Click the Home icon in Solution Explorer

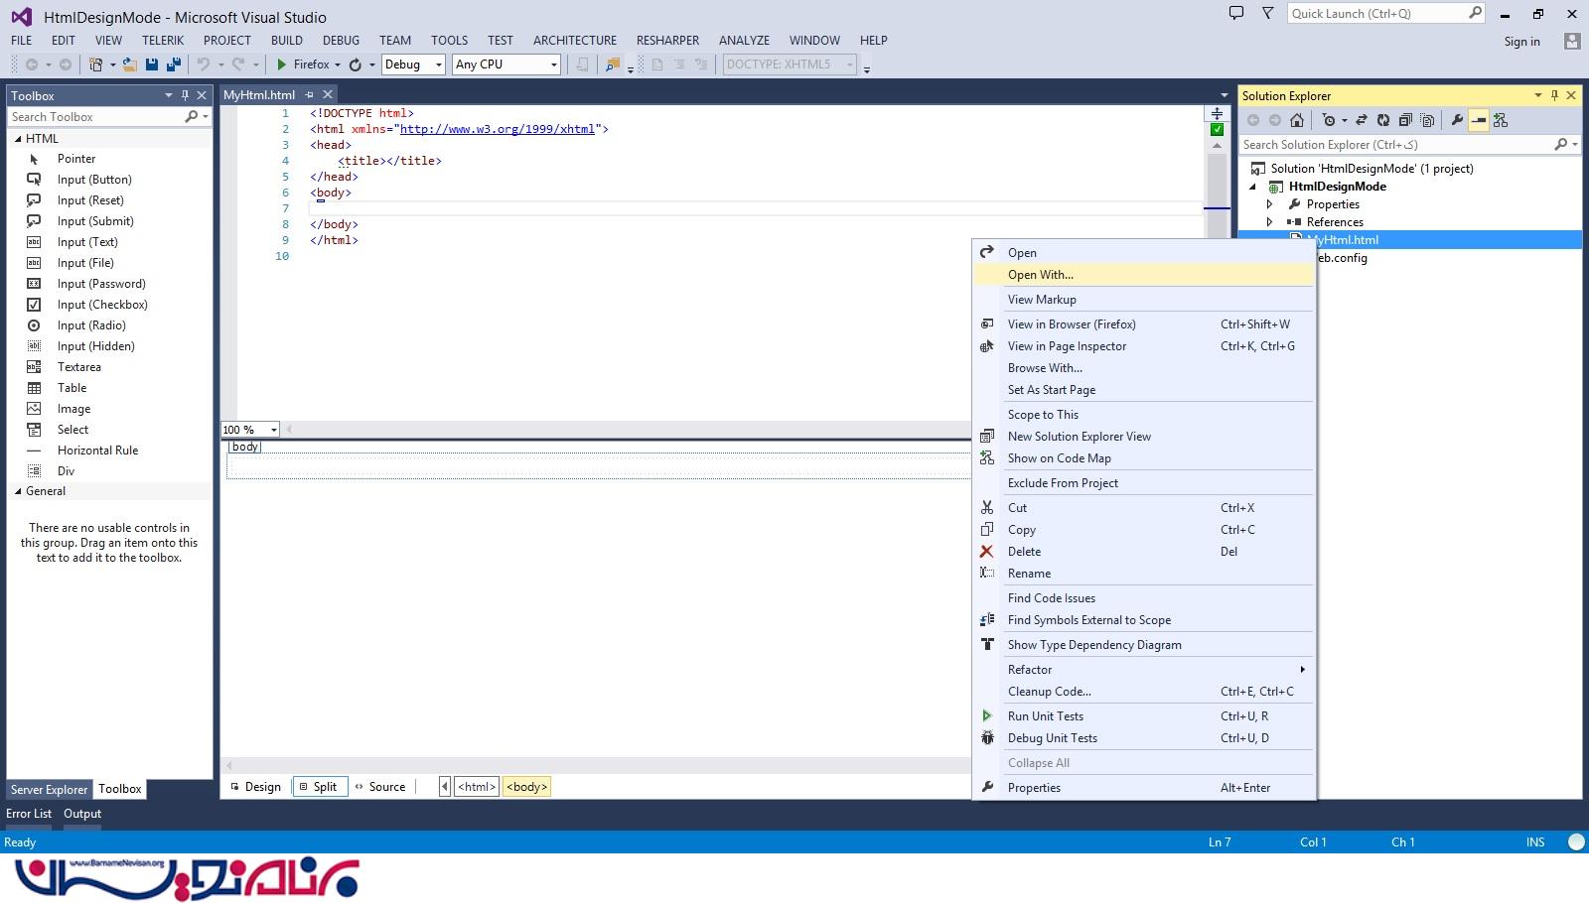pos(1297,120)
